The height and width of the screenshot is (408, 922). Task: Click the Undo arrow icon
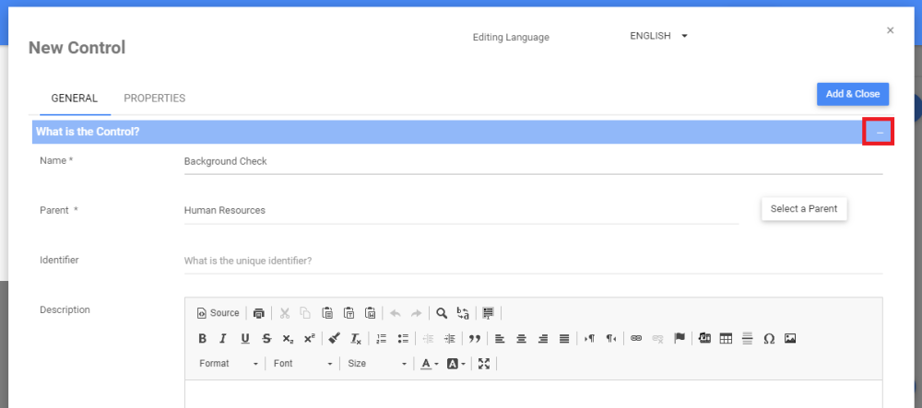pyautogui.click(x=396, y=313)
